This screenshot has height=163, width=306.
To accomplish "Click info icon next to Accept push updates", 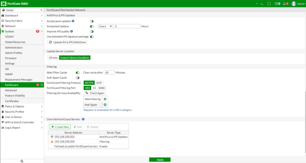I will (x=73, y=21).
